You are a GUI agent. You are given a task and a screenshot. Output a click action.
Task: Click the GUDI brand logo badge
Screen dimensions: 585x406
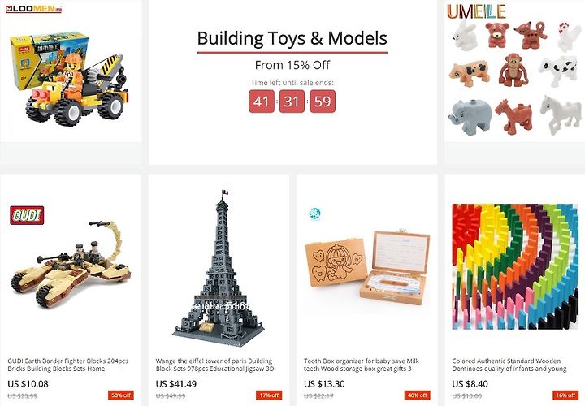point(27,215)
